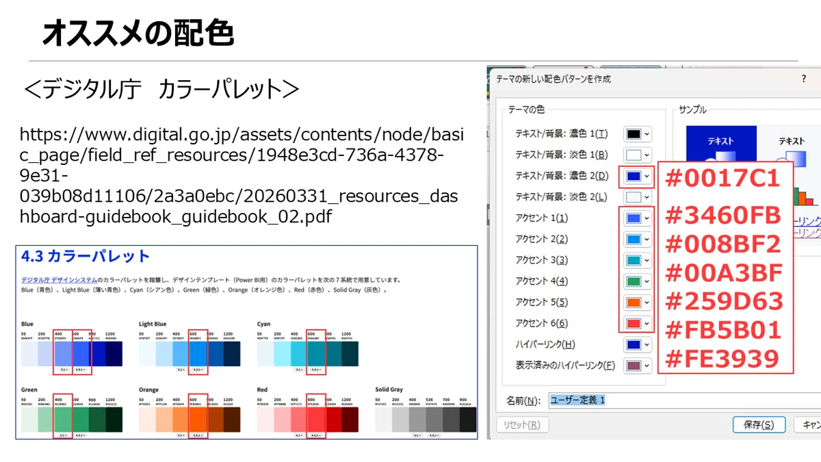The height and width of the screenshot is (462, 821).
Task: Open the アクセント 4(4) color dropdown
Action: pos(638,281)
